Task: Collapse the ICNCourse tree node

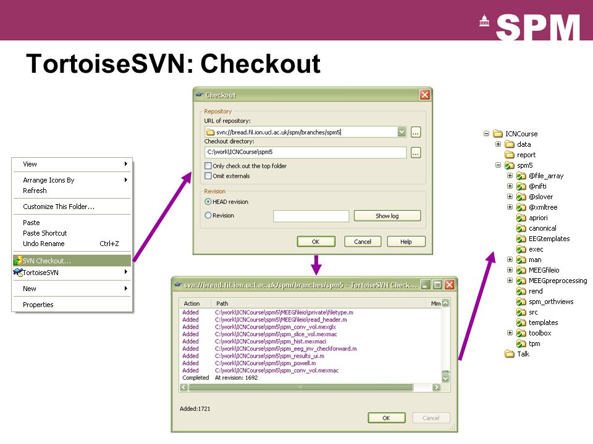Action: (x=486, y=133)
